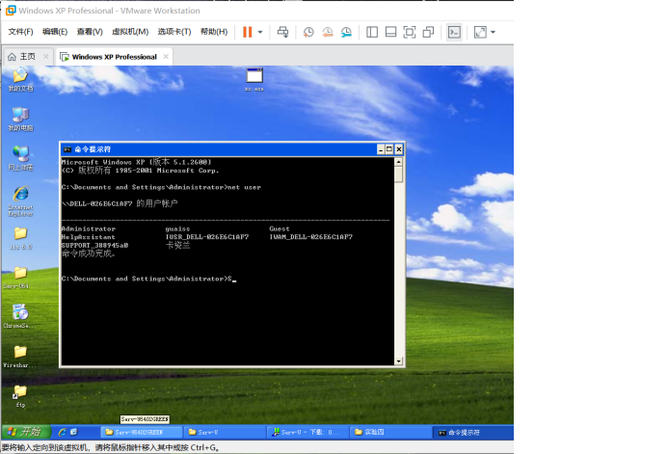668x454 pixels.
Task: Click the '命令成功完成。' message line
Action: (x=88, y=254)
